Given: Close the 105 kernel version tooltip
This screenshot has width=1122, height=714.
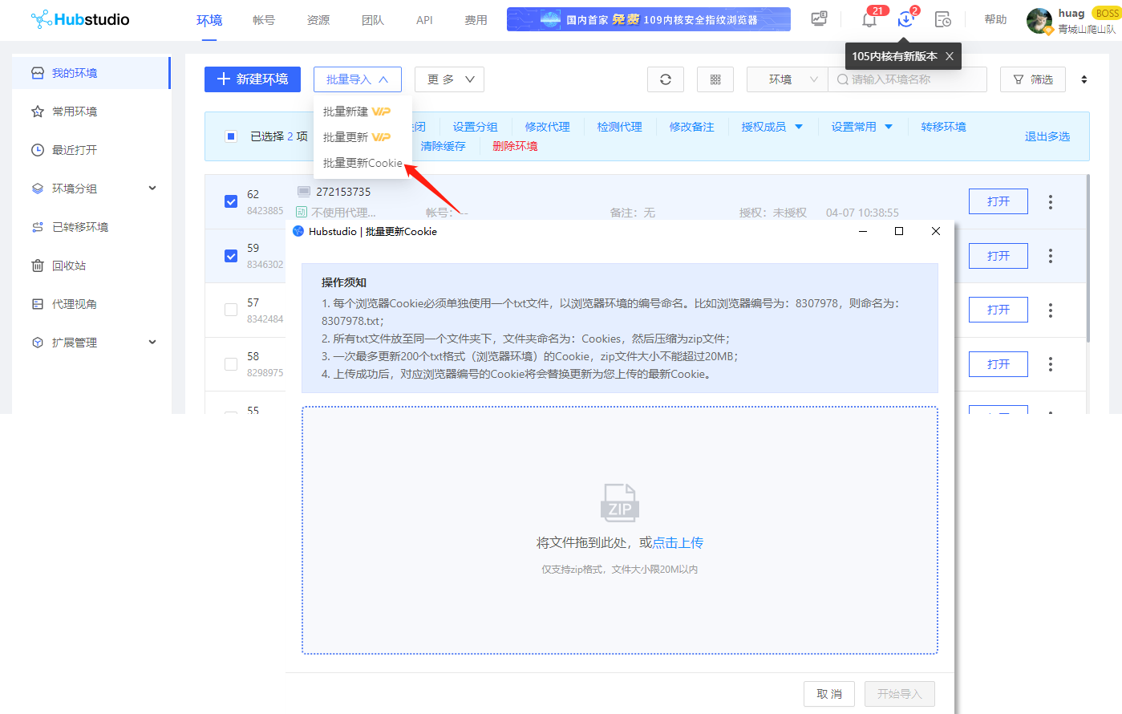Looking at the screenshot, I should click(950, 56).
